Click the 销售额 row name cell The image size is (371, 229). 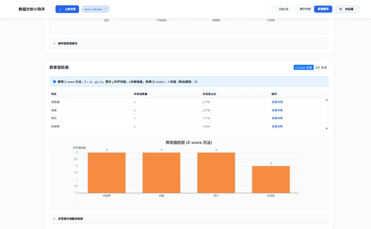pos(55,102)
